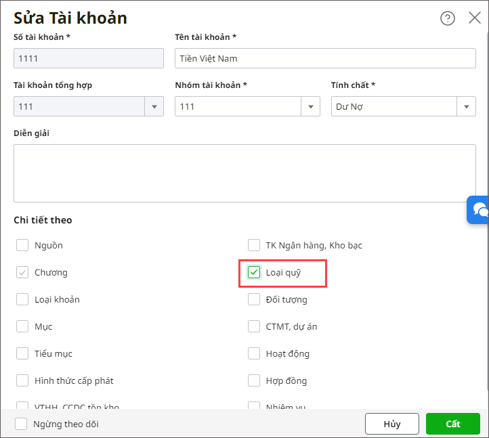Click the Hủy button
This screenshot has height=438, width=489.
click(391, 424)
